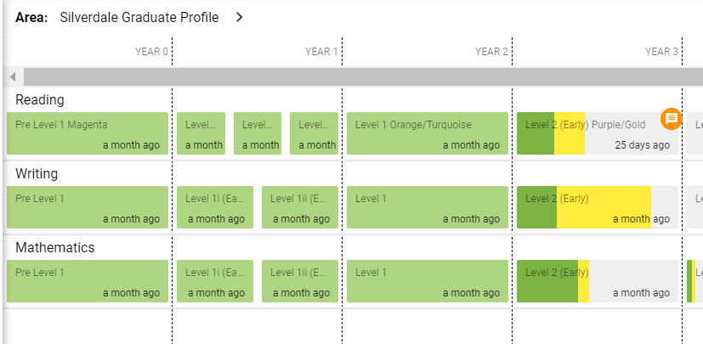Click the left scroll arrow of the timeline
Image resolution: width=703 pixels, height=344 pixels.
click(13, 77)
